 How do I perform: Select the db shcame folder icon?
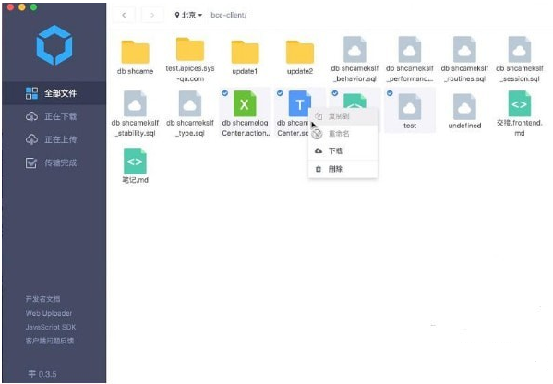135,52
